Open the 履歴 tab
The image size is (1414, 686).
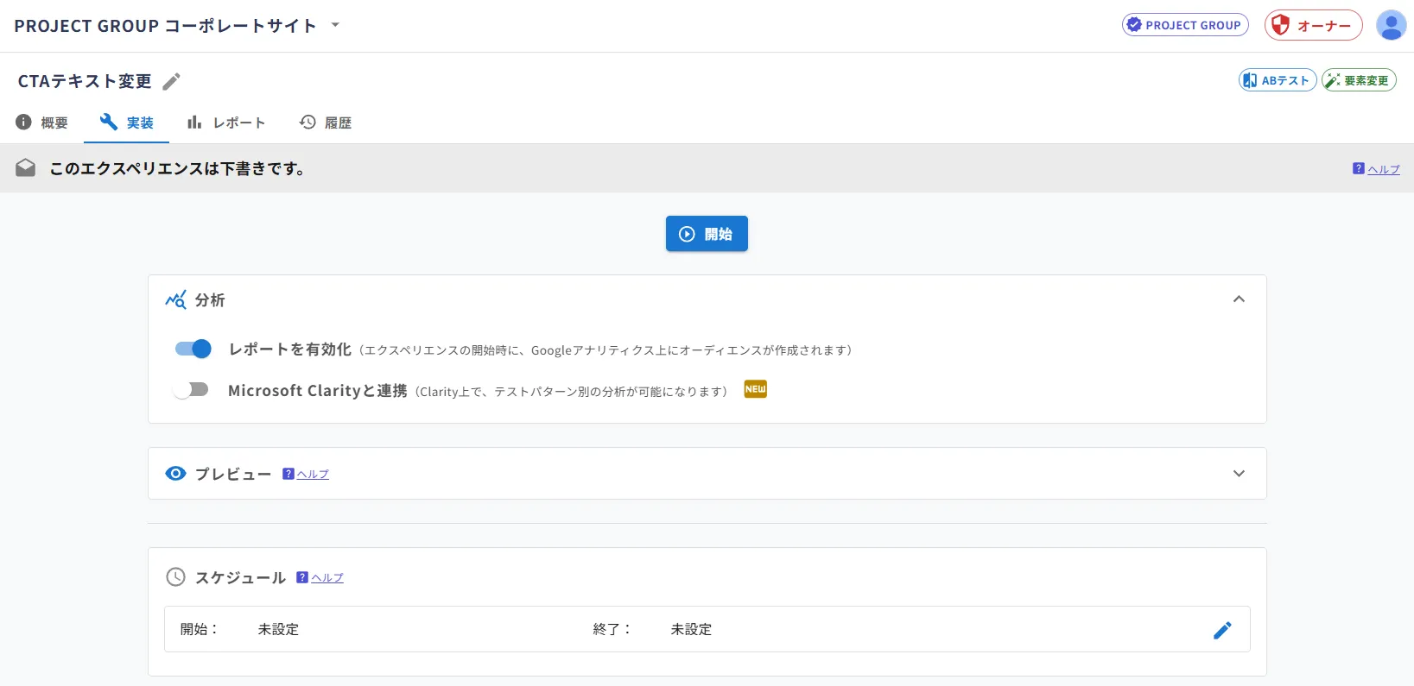tap(326, 123)
